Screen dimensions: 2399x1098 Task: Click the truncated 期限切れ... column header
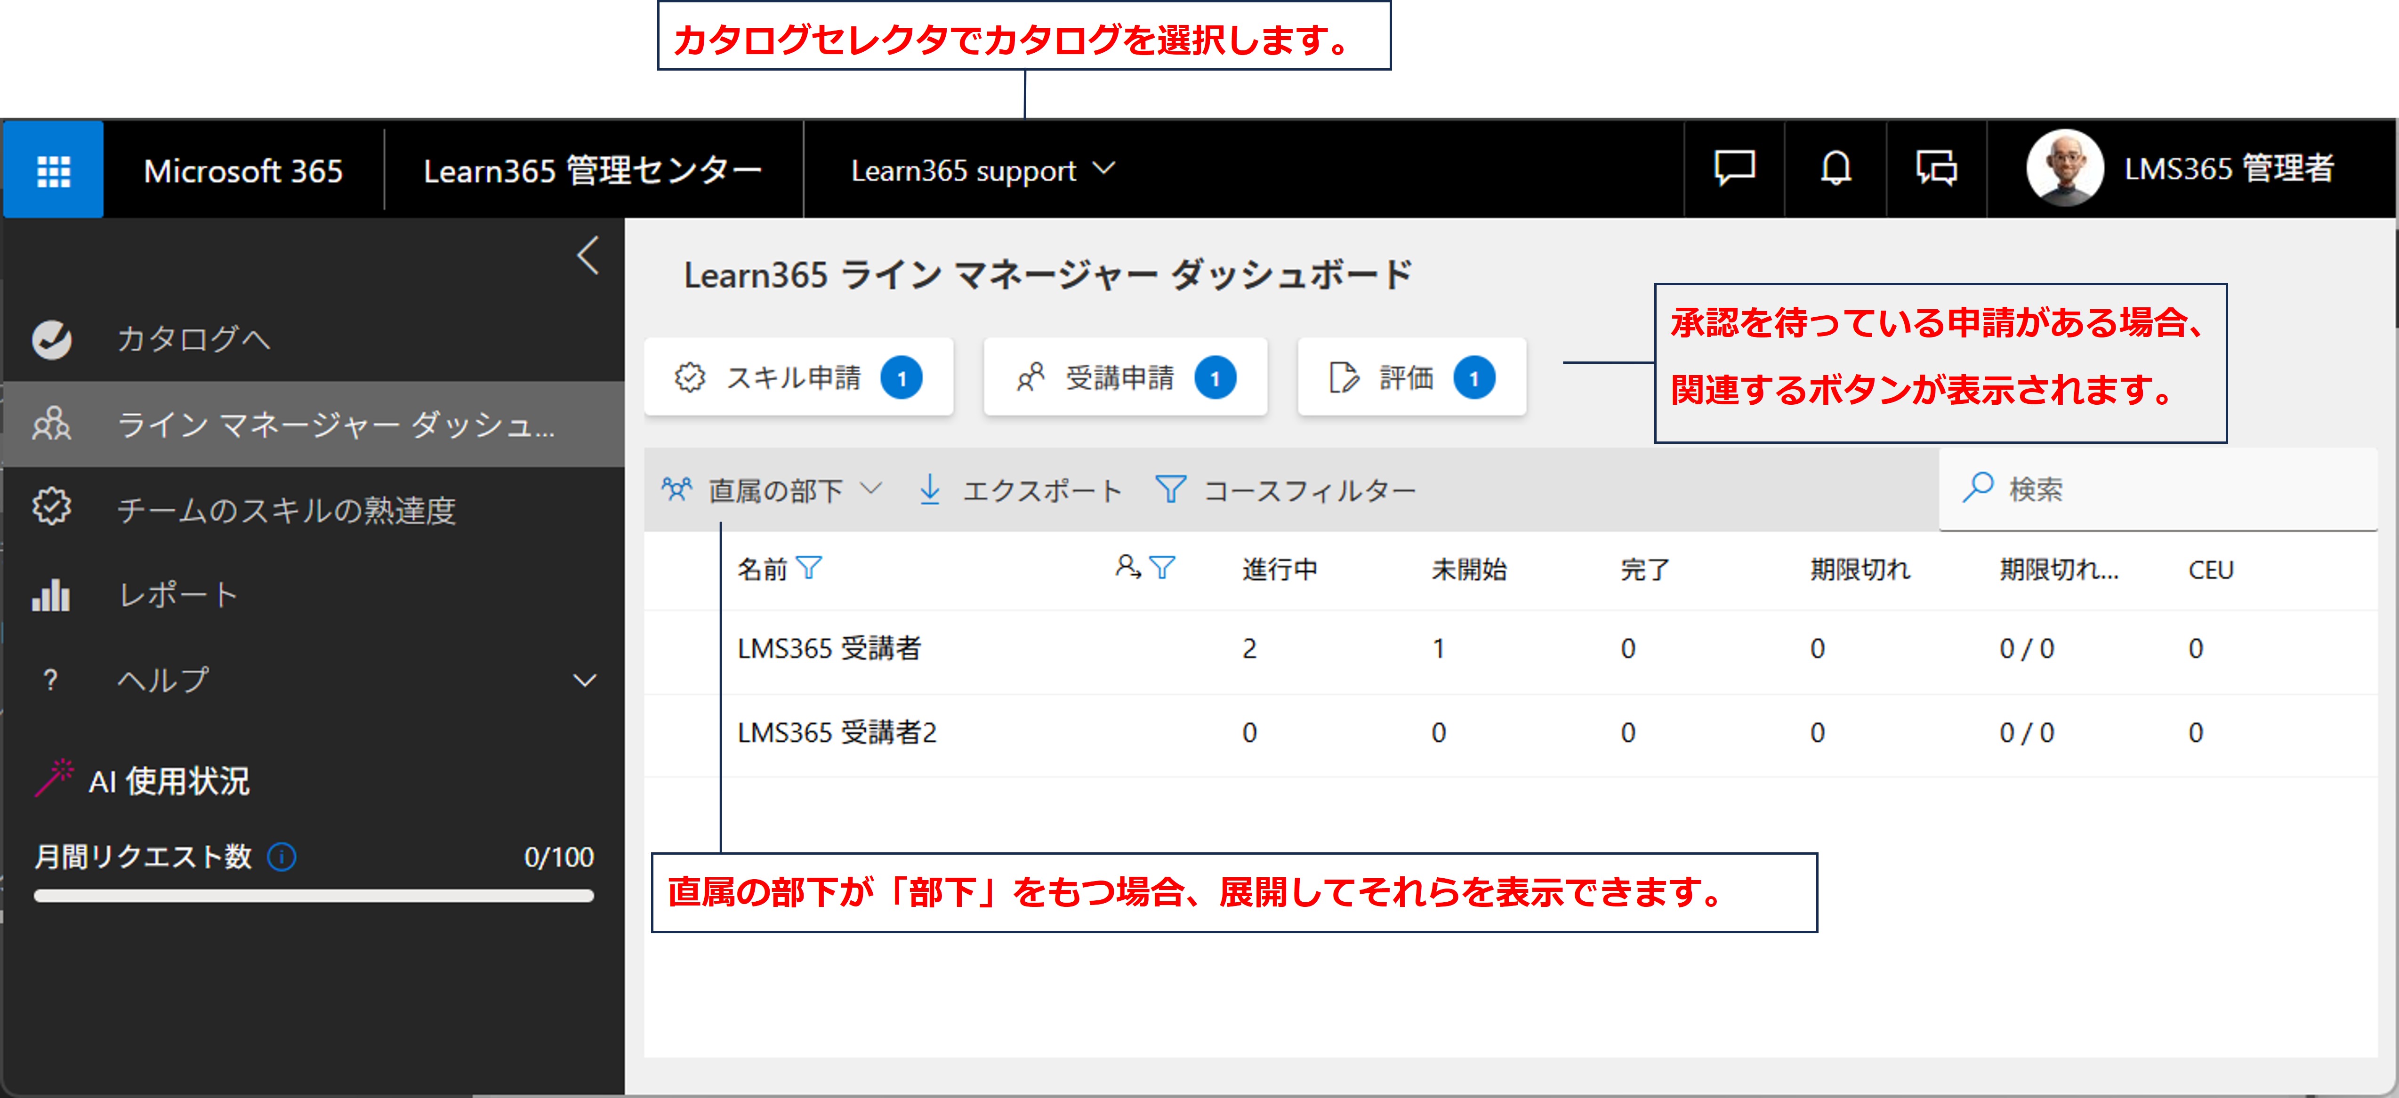2059,569
